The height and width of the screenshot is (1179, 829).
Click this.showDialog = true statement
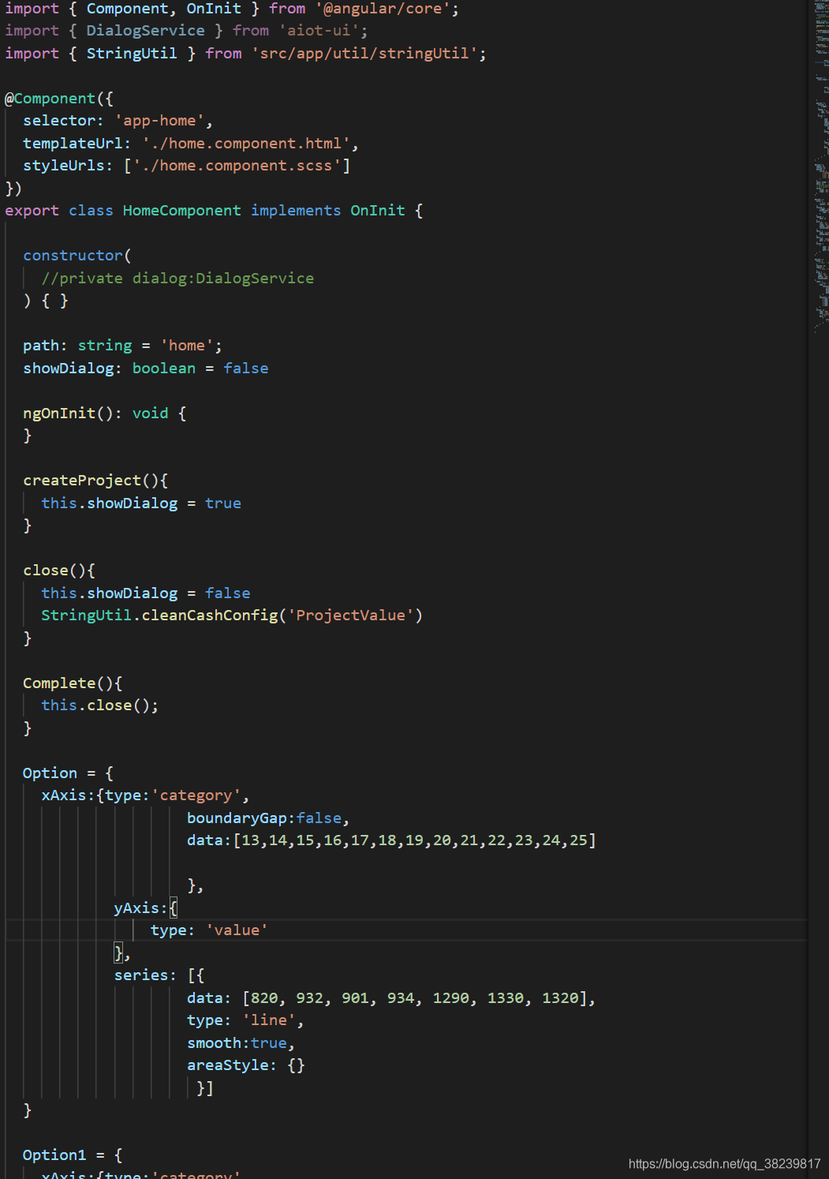pos(141,503)
